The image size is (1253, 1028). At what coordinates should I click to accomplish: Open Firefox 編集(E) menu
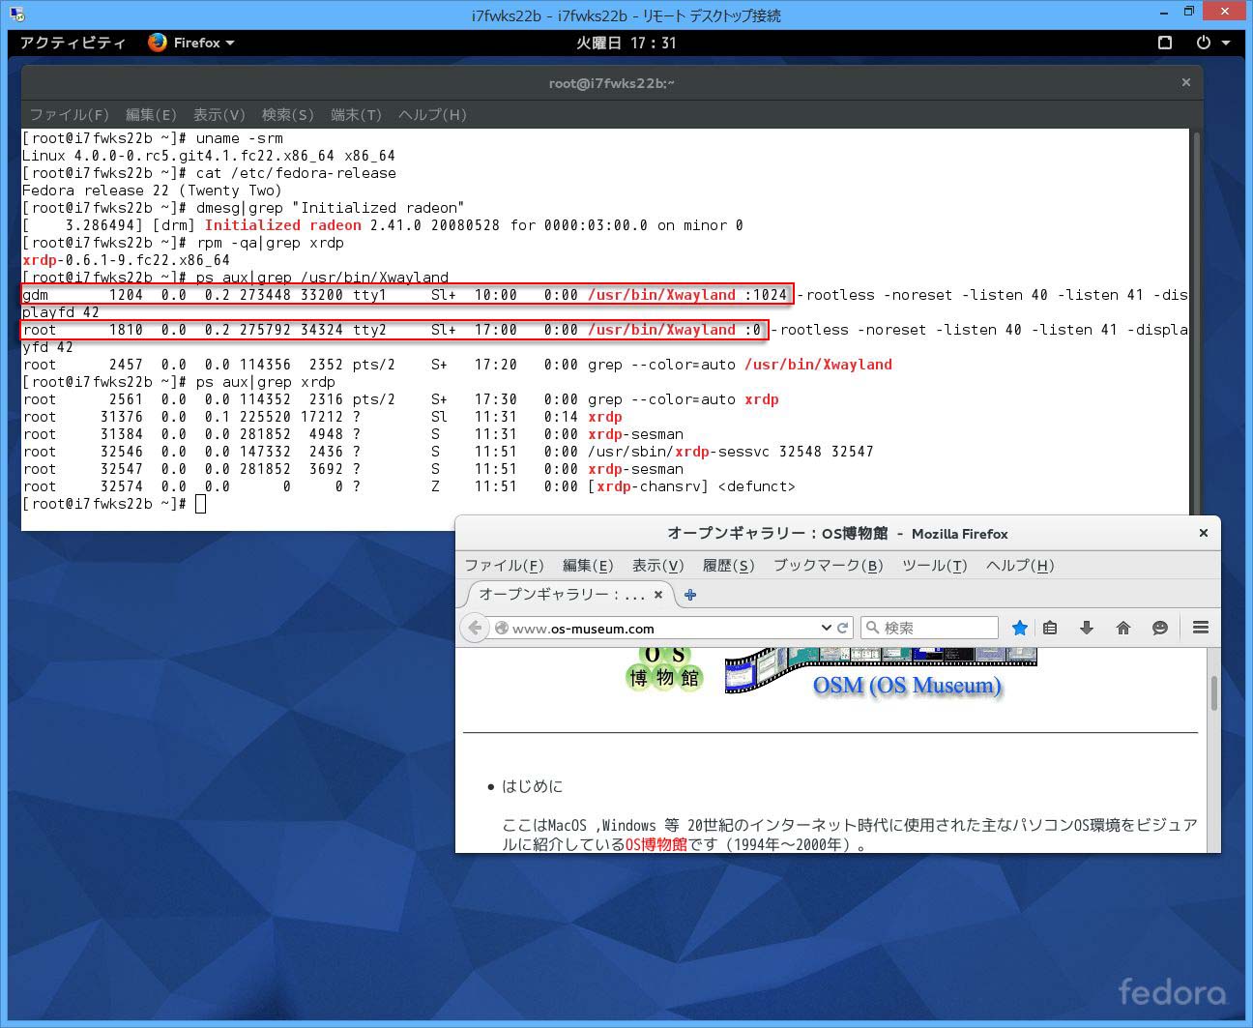[x=588, y=565]
